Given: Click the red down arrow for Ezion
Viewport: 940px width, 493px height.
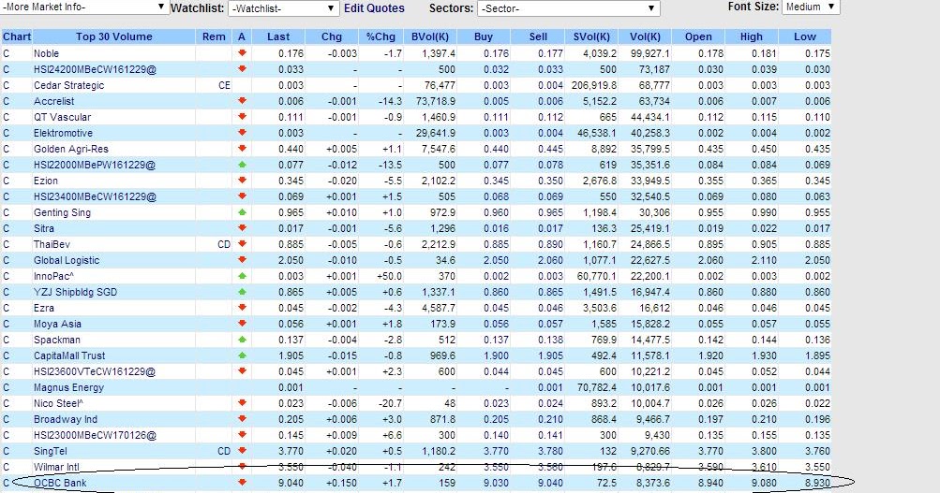Looking at the screenshot, I should pos(242,181).
